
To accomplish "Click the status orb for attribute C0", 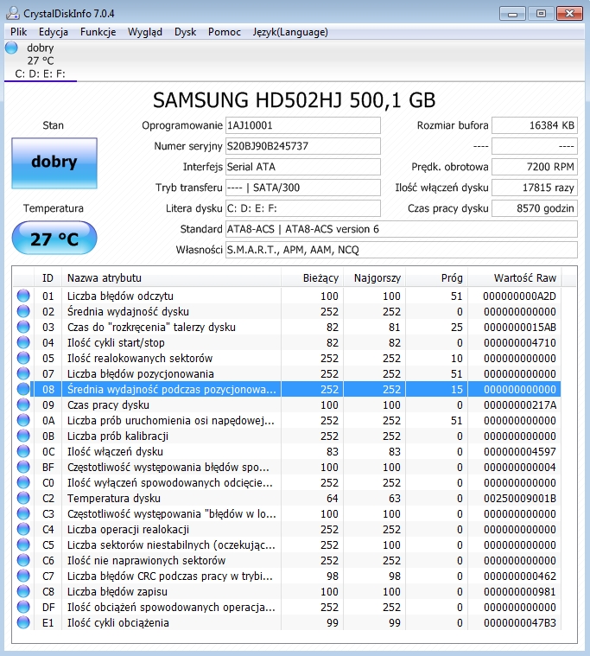I will [23, 482].
